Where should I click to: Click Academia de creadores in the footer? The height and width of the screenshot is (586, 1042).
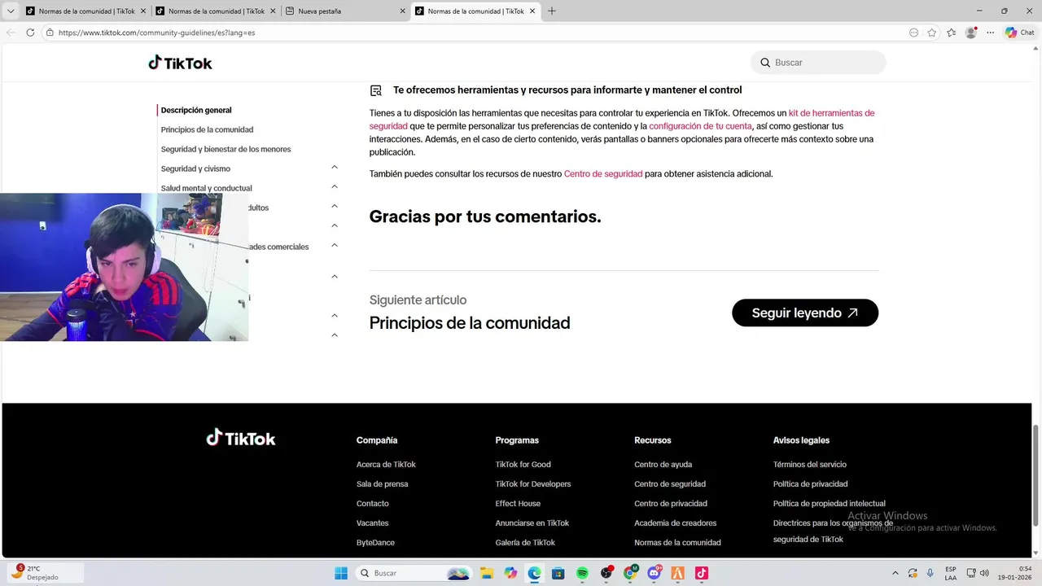tap(676, 523)
